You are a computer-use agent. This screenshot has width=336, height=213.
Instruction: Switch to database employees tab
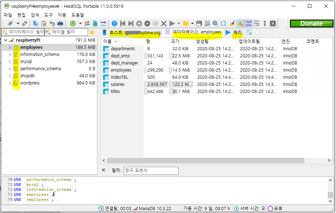[x=193, y=32]
